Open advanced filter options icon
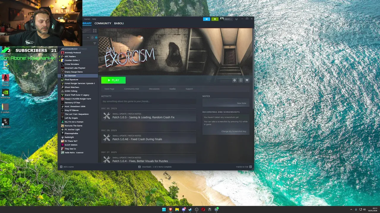The width and height of the screenshot is (380, 213). tap(95, 43)
